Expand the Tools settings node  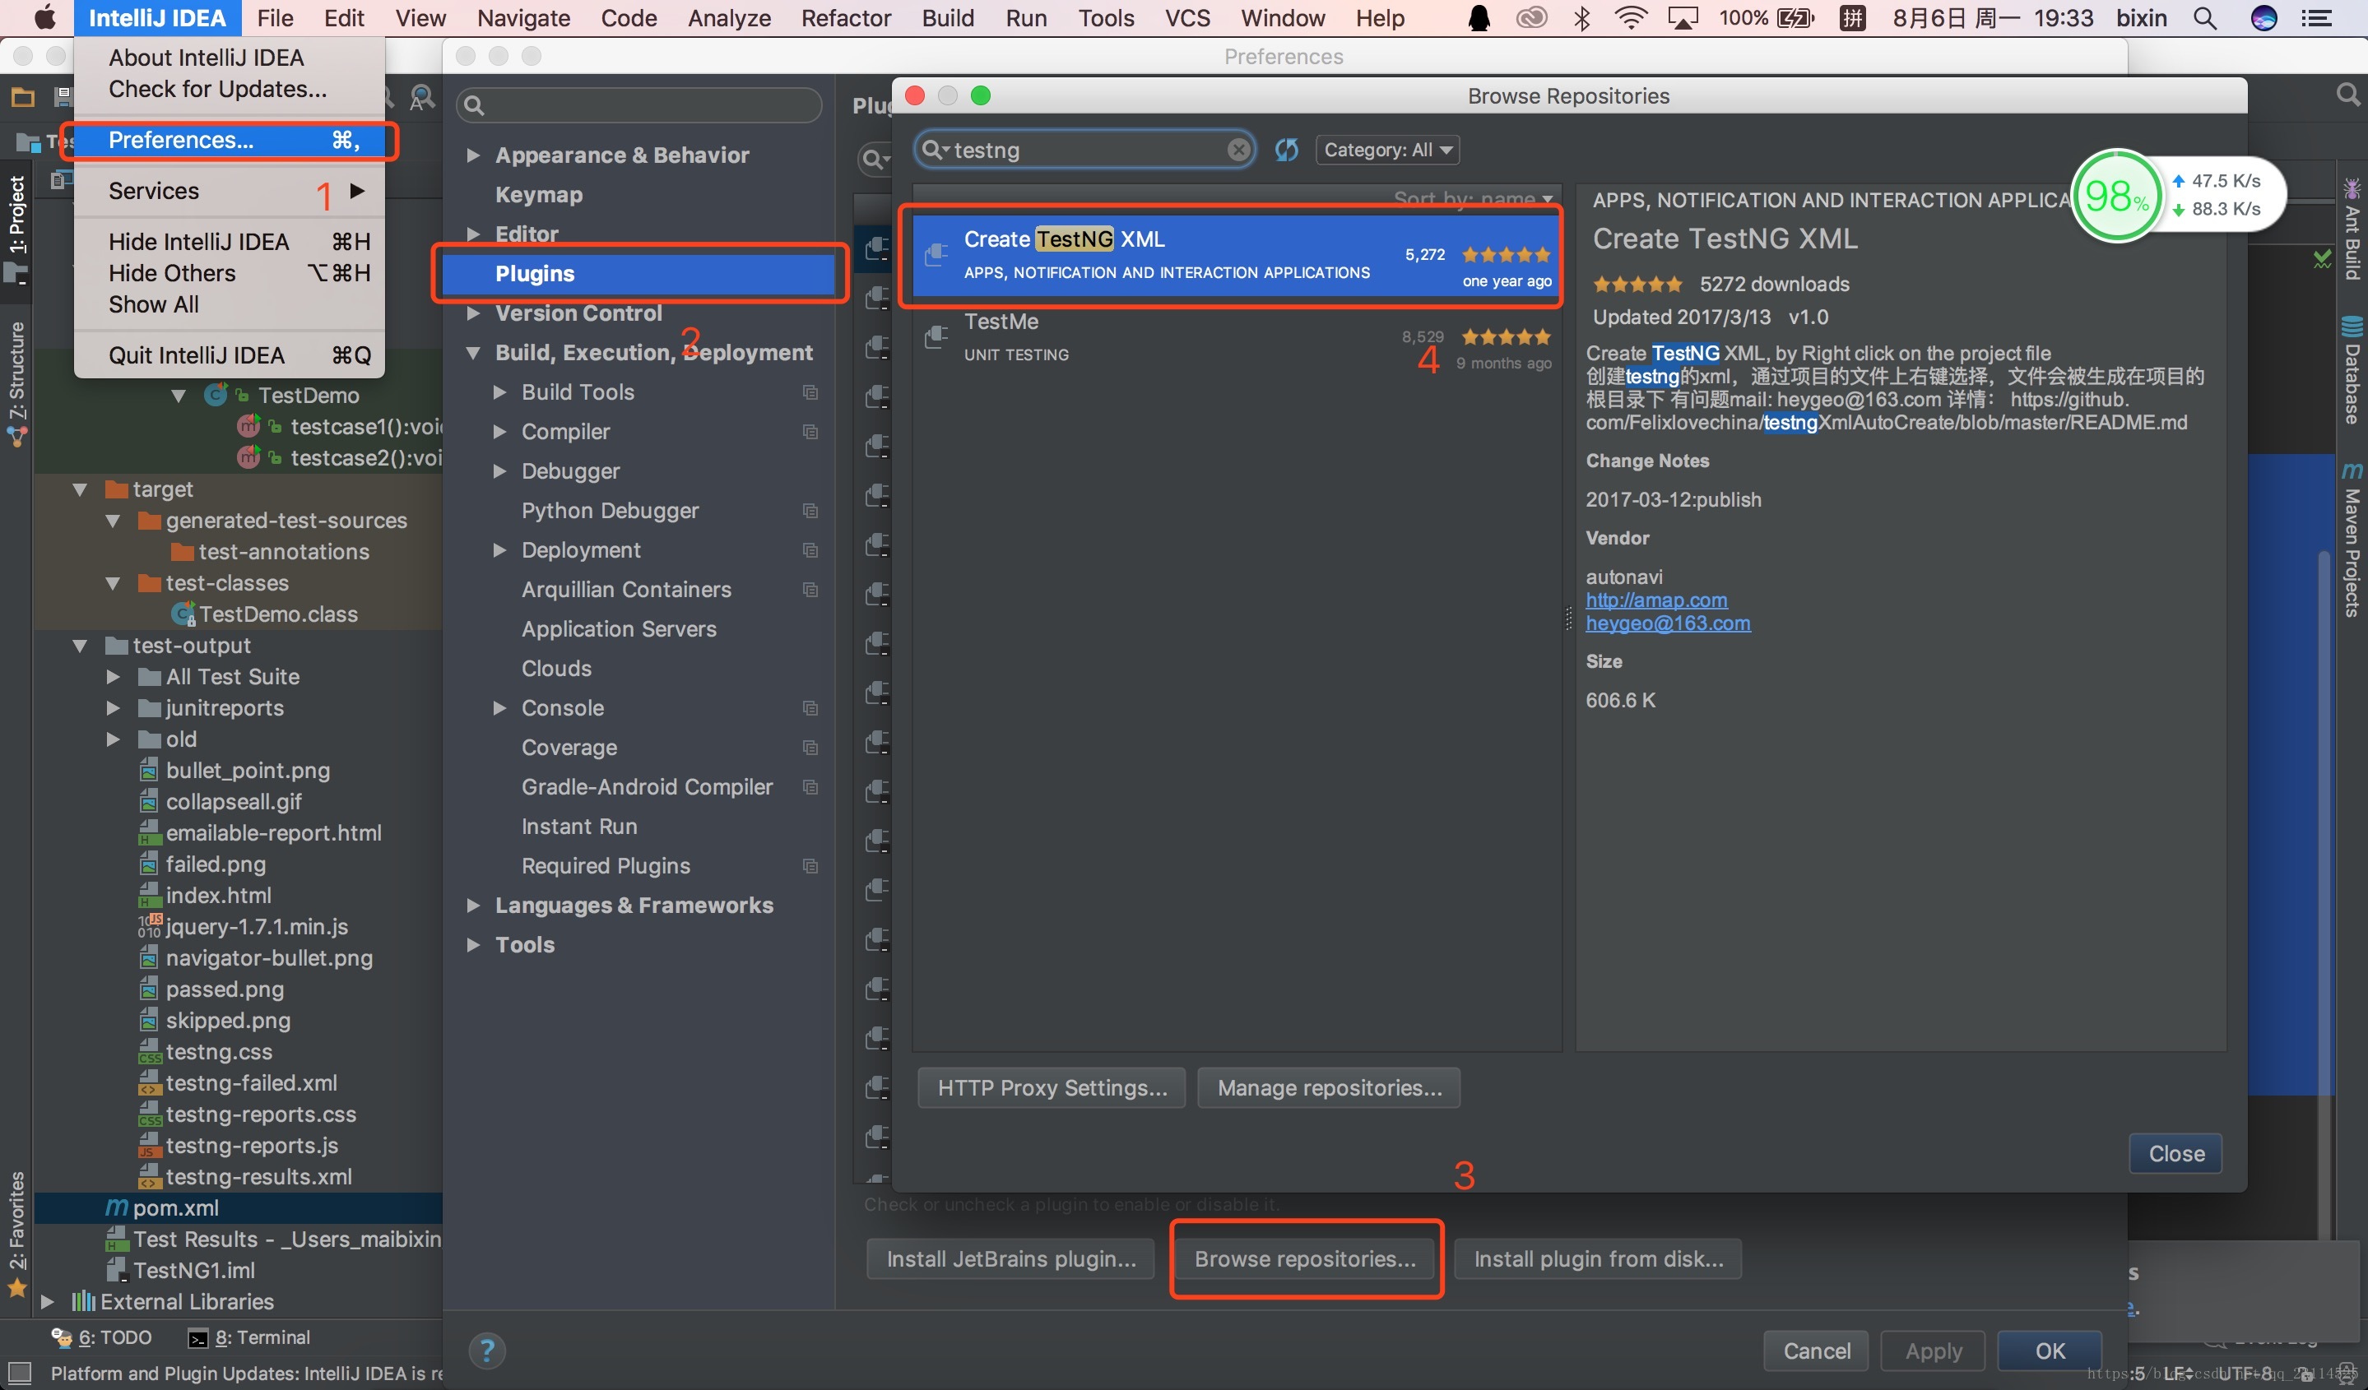coord(472,944)
